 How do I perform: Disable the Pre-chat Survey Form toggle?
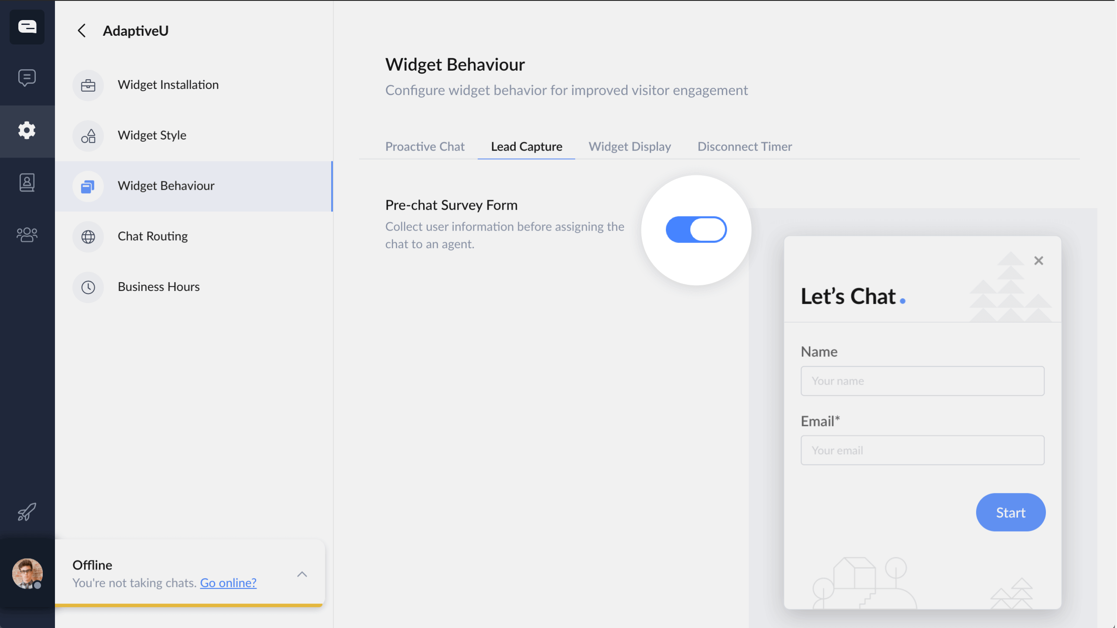pos(696,229)
